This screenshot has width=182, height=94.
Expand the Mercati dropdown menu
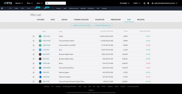click(19, 3)
